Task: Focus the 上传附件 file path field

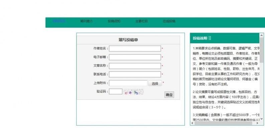Action: pos(128,83)
